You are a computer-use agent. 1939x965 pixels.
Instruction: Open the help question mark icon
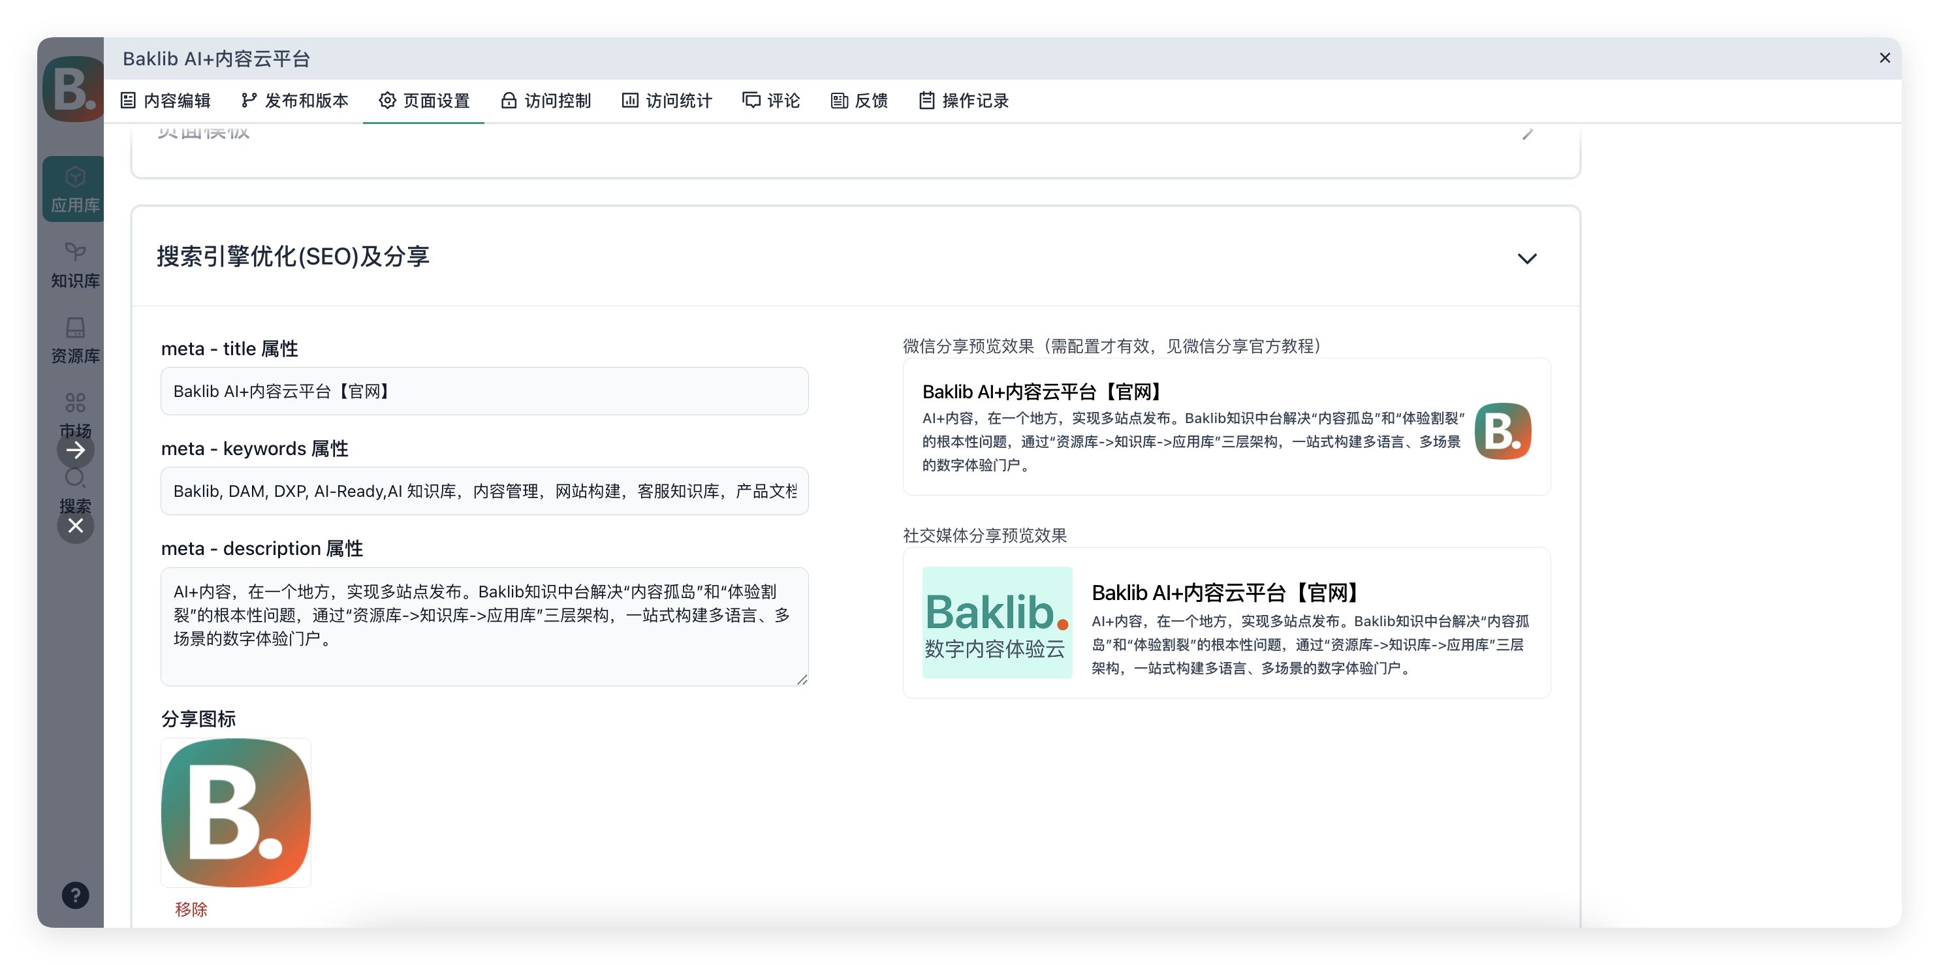[x=75, y=895]
